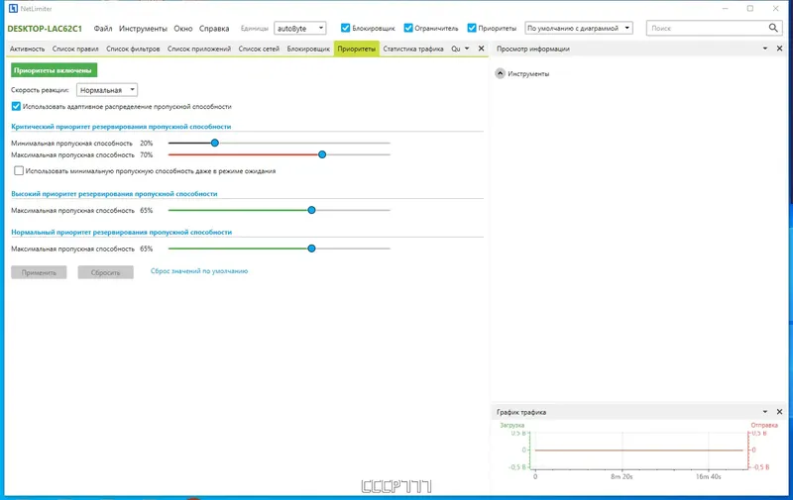Screen dimensions: 793x500
Task: Click the NetLimiter logo icon in title bar
Action: coord(13,9)
